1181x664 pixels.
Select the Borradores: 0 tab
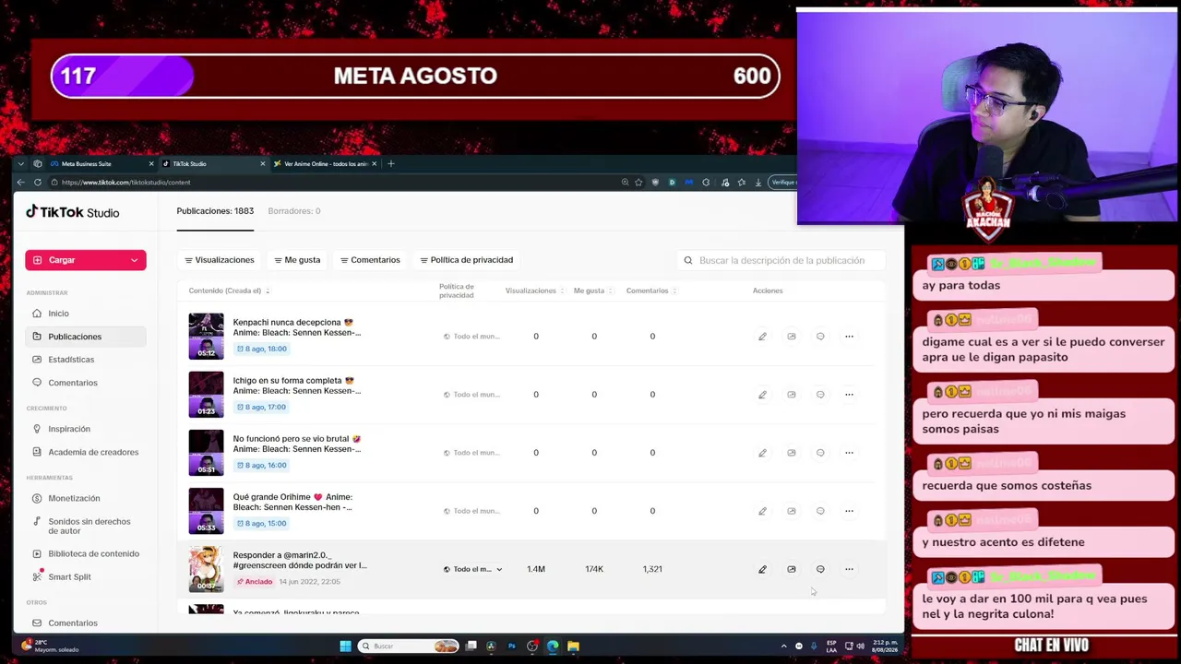pyautogui.click(x=294, y=211)
